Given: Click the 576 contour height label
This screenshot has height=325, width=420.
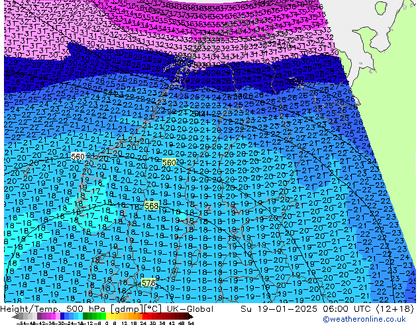Looking at the screenshot, I should (x=148, y=283).
